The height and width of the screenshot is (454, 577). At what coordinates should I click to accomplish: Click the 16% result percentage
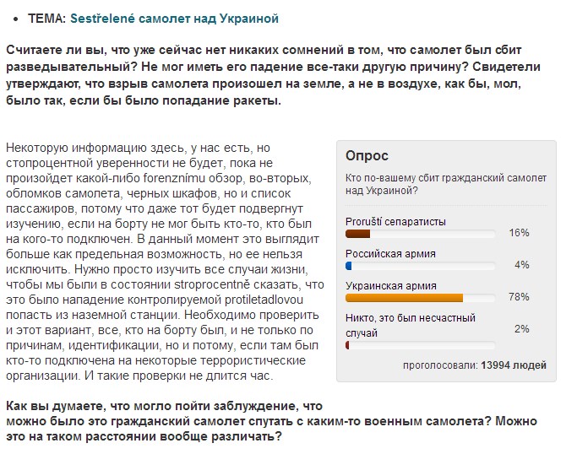[519, 233]
